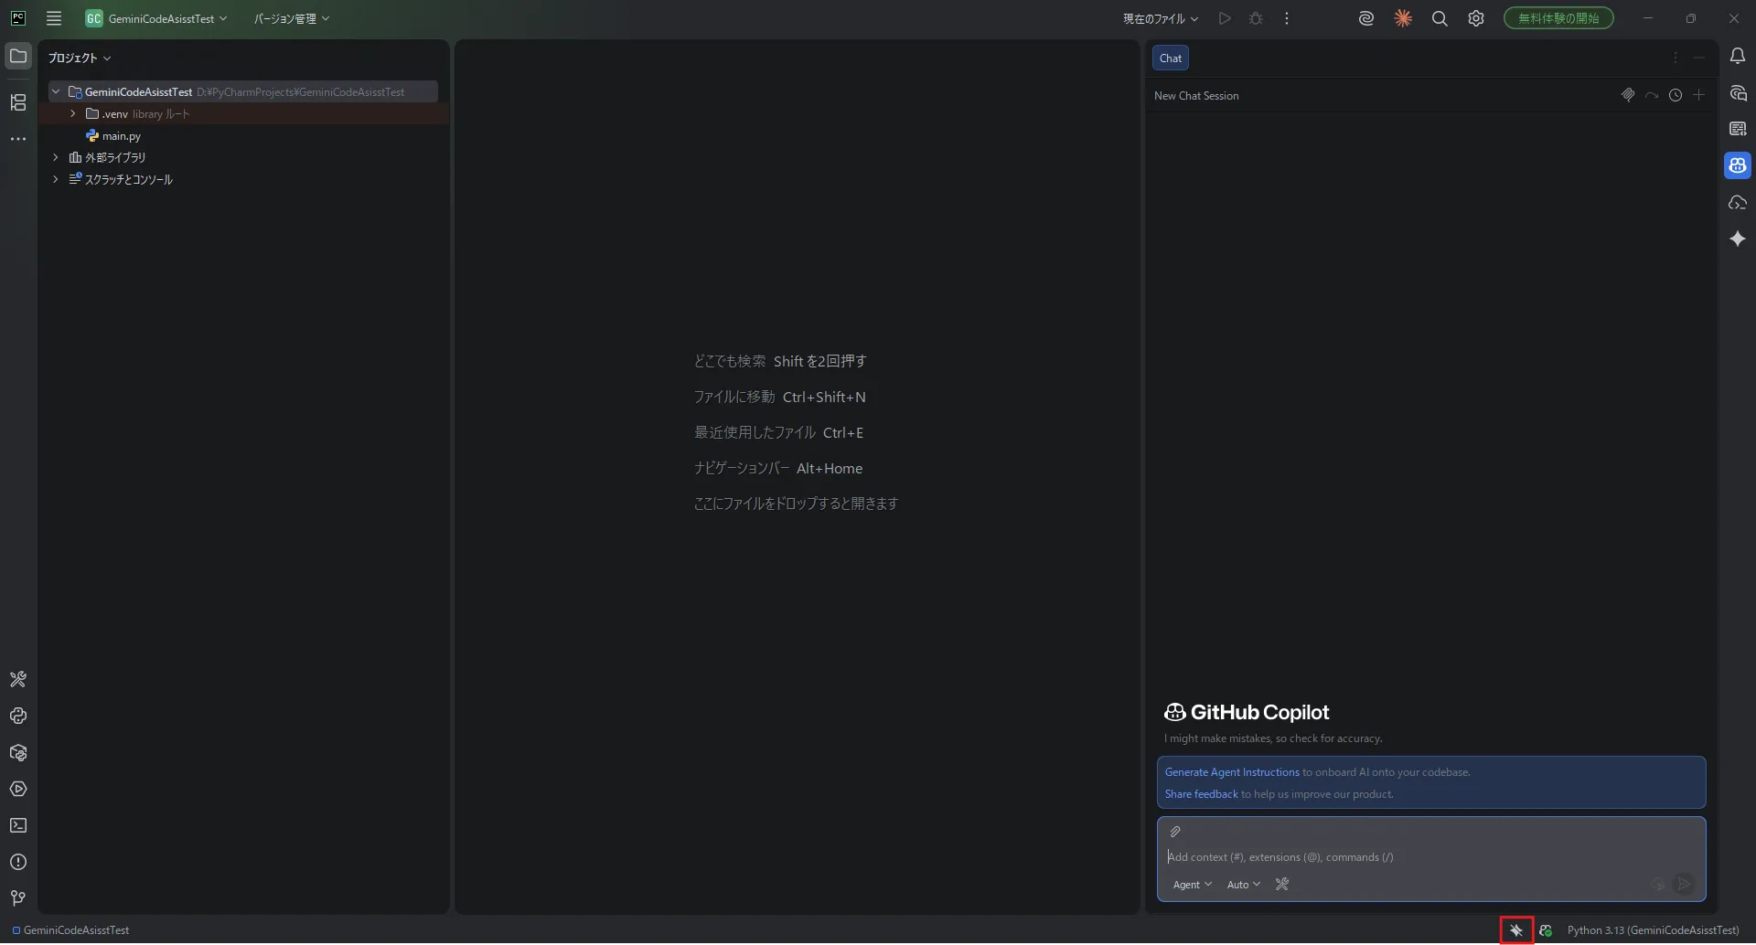Expand 外部ライブラリ node

click(56, 158)
